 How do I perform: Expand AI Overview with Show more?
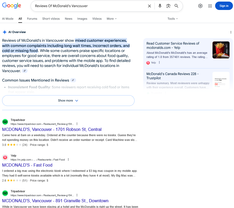[x=68, y=100]
